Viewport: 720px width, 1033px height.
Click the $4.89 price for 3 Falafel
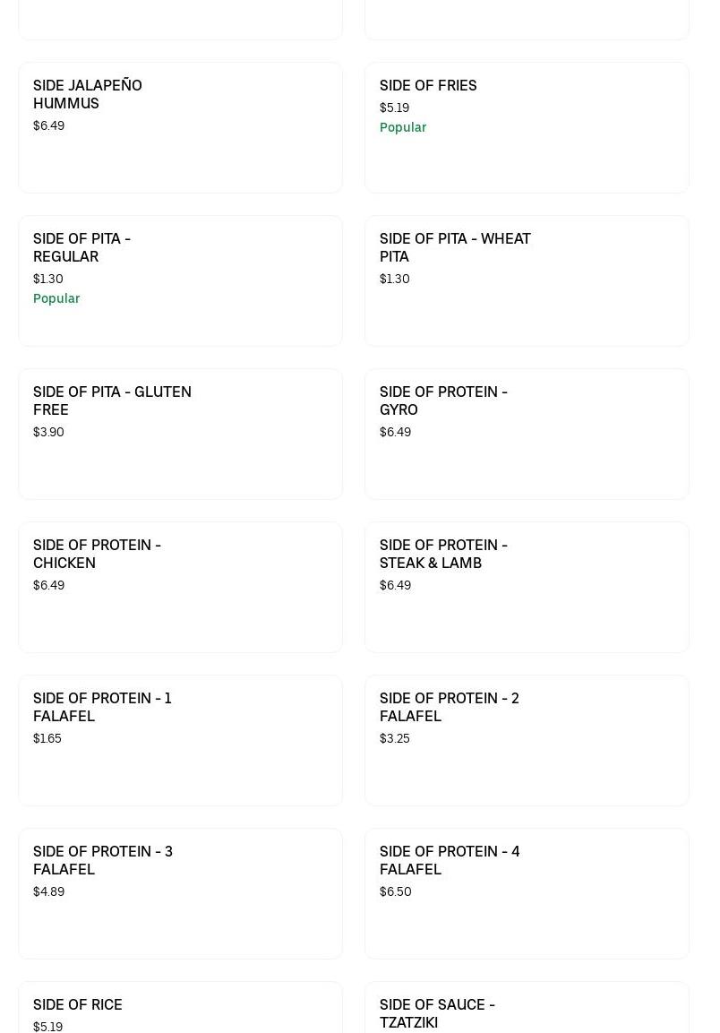pyautogui.click(x=48, y=891)
